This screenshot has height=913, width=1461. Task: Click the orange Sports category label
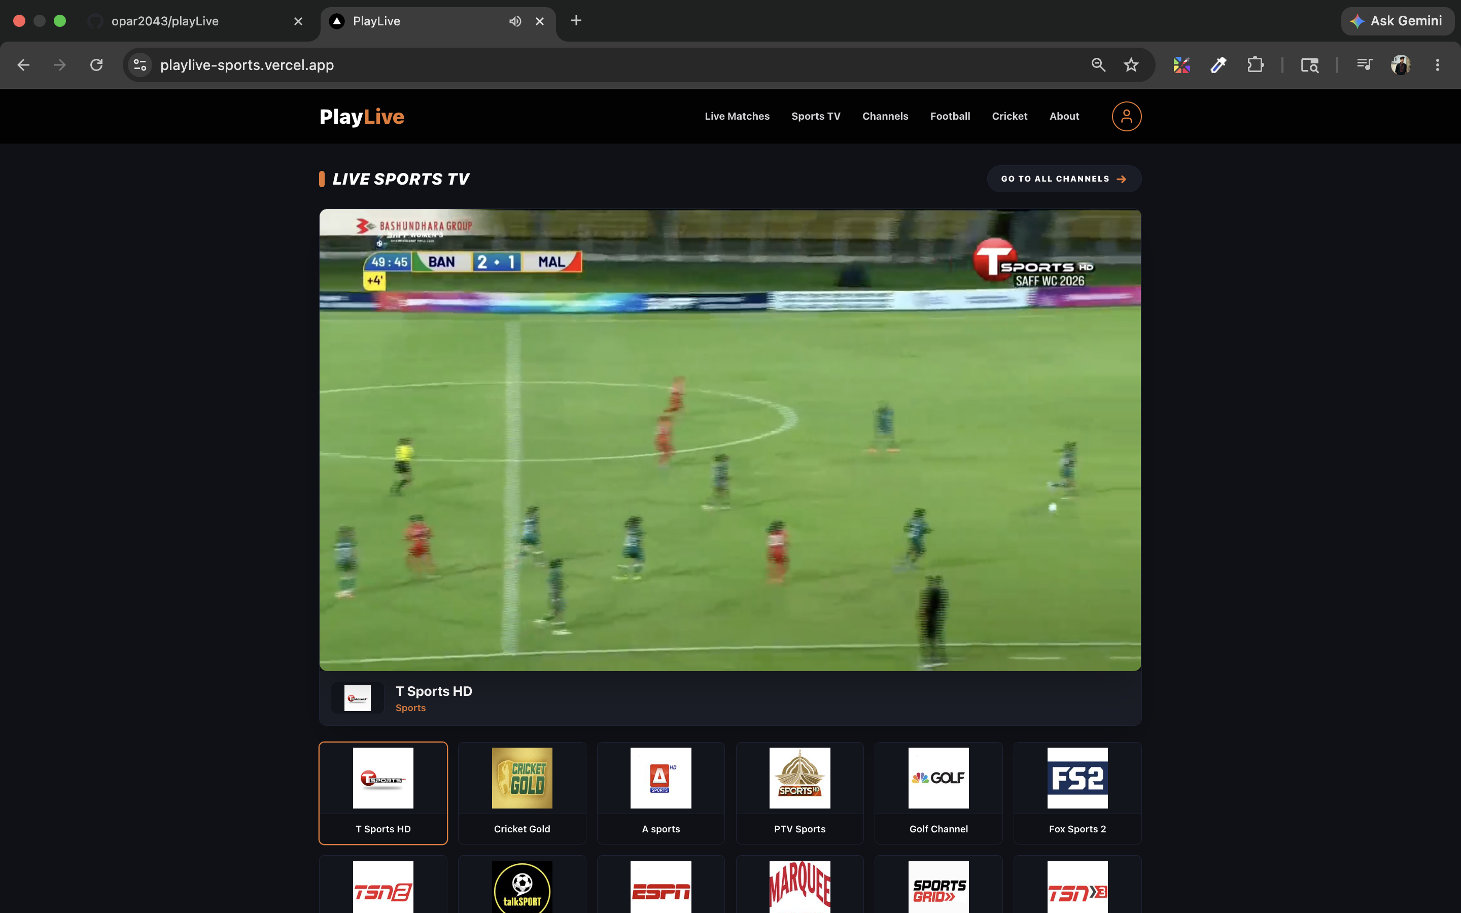pos(410,708)
